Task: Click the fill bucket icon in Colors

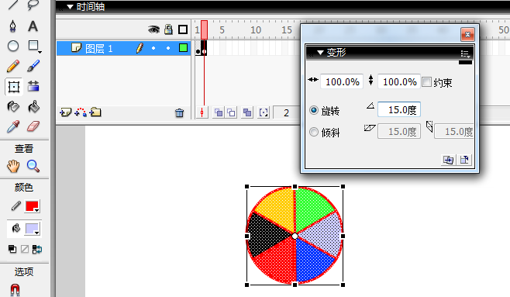Action: pyautogui.click(x=16, y=229)
